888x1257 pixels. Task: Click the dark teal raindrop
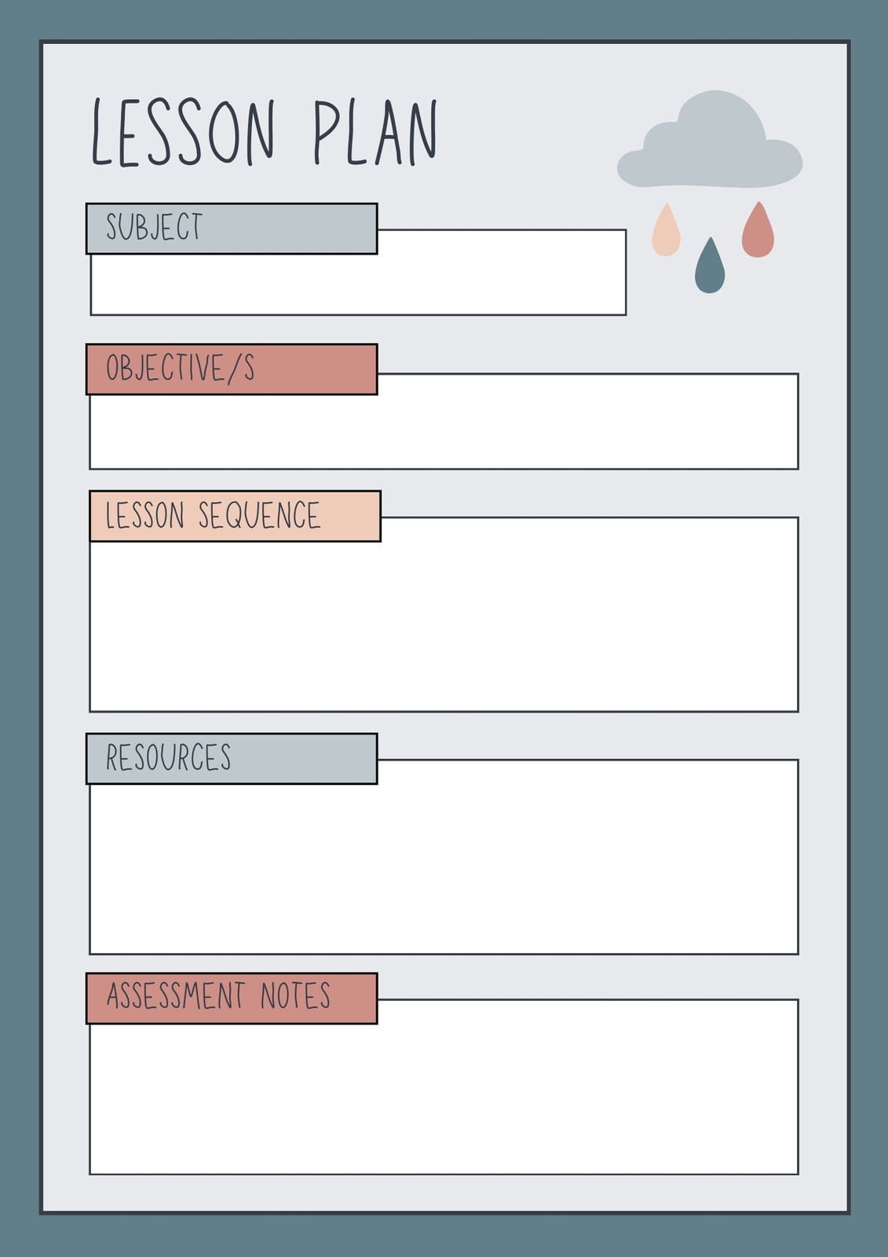click(710, 269)
